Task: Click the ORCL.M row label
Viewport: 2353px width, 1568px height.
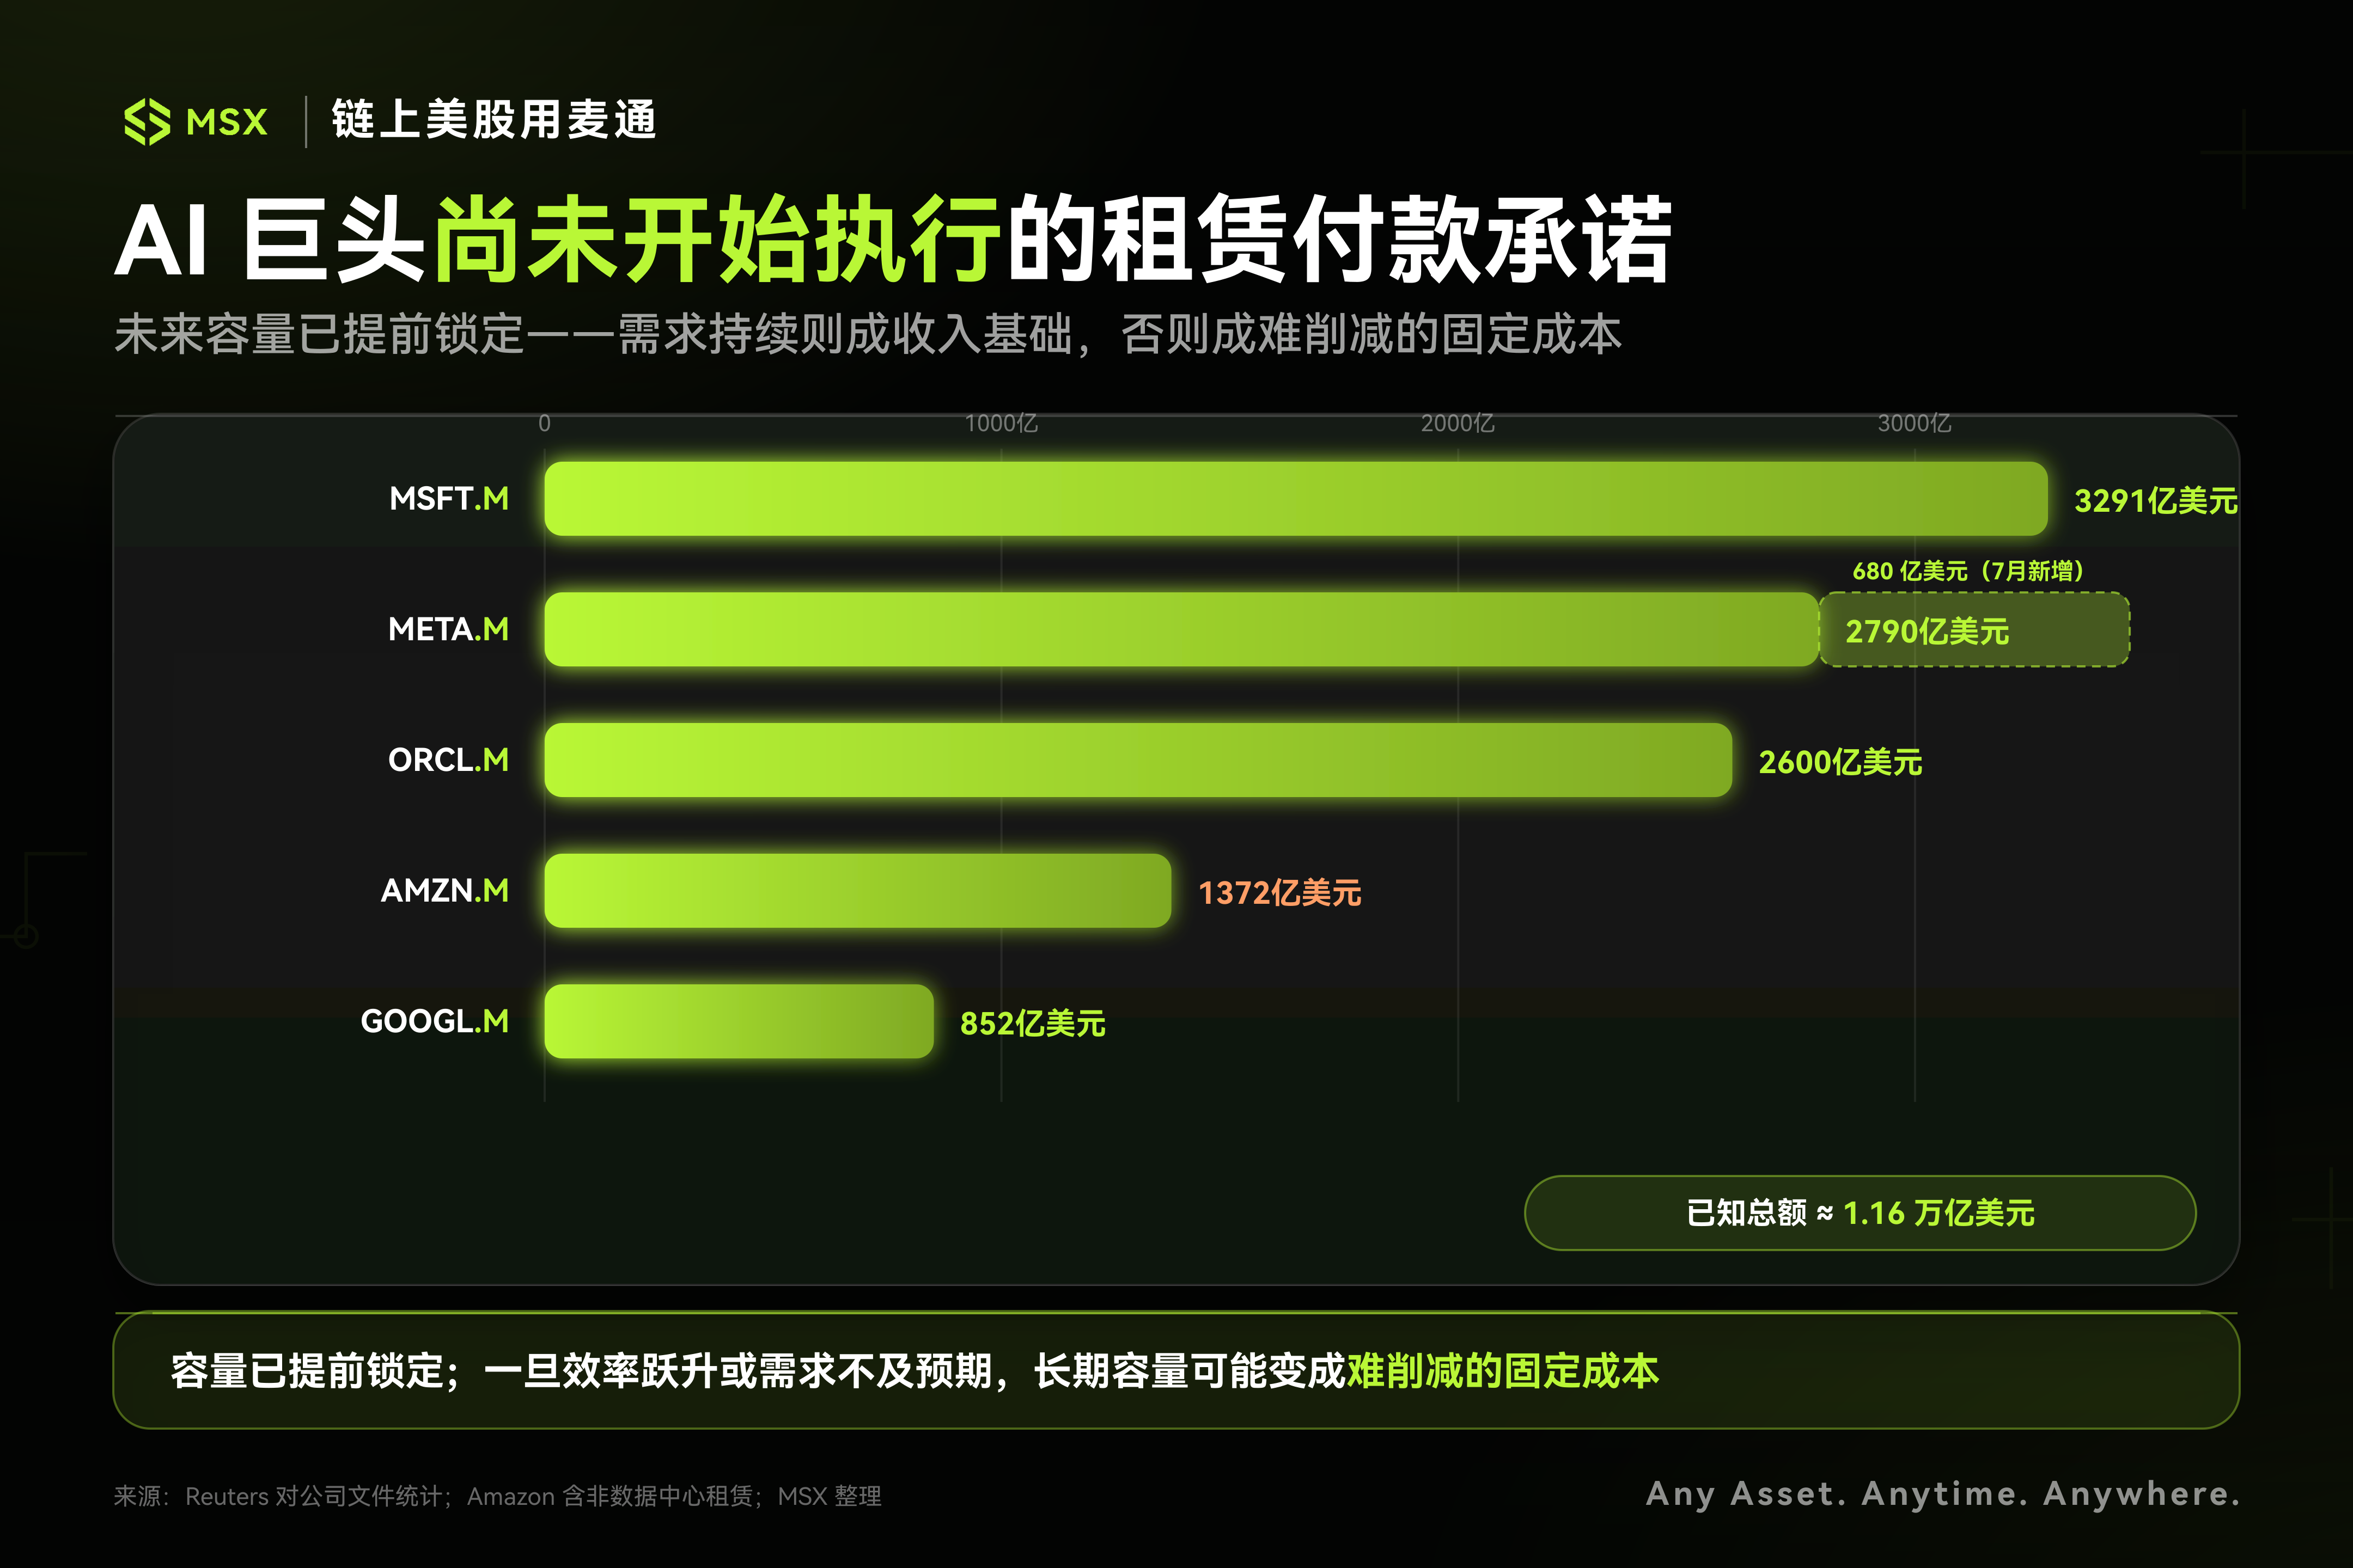Action: tap(448, 760)
